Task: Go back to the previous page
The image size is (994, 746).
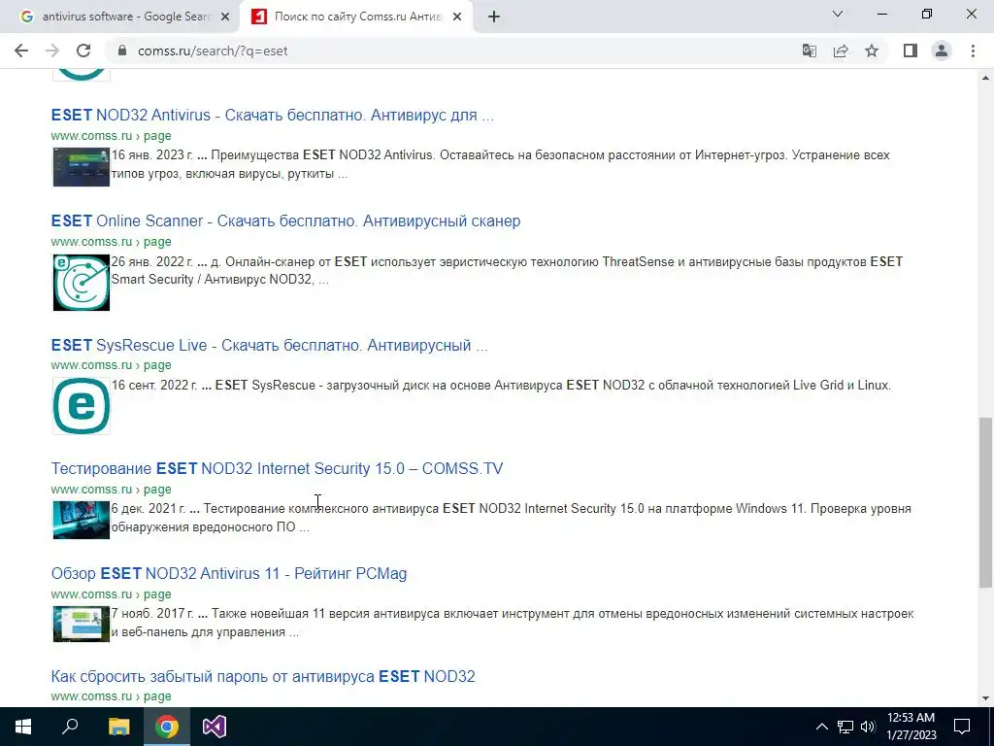Action: [x=21, y=51]
